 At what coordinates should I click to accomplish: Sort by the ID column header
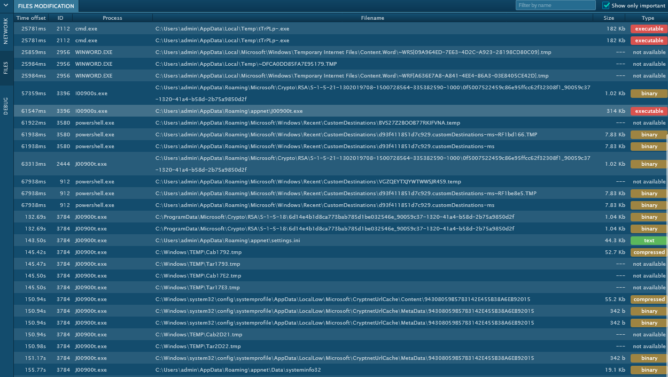point(60,18)
